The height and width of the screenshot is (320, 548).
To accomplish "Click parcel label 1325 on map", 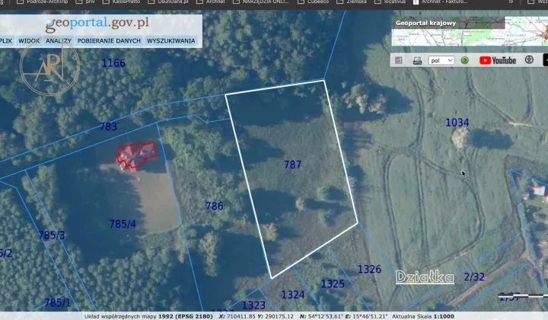I will point(333,283).
